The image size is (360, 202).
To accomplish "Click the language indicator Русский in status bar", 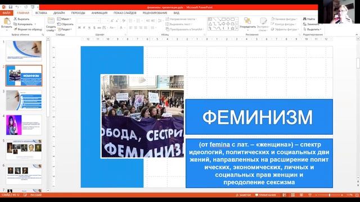I will pos(36,195).
